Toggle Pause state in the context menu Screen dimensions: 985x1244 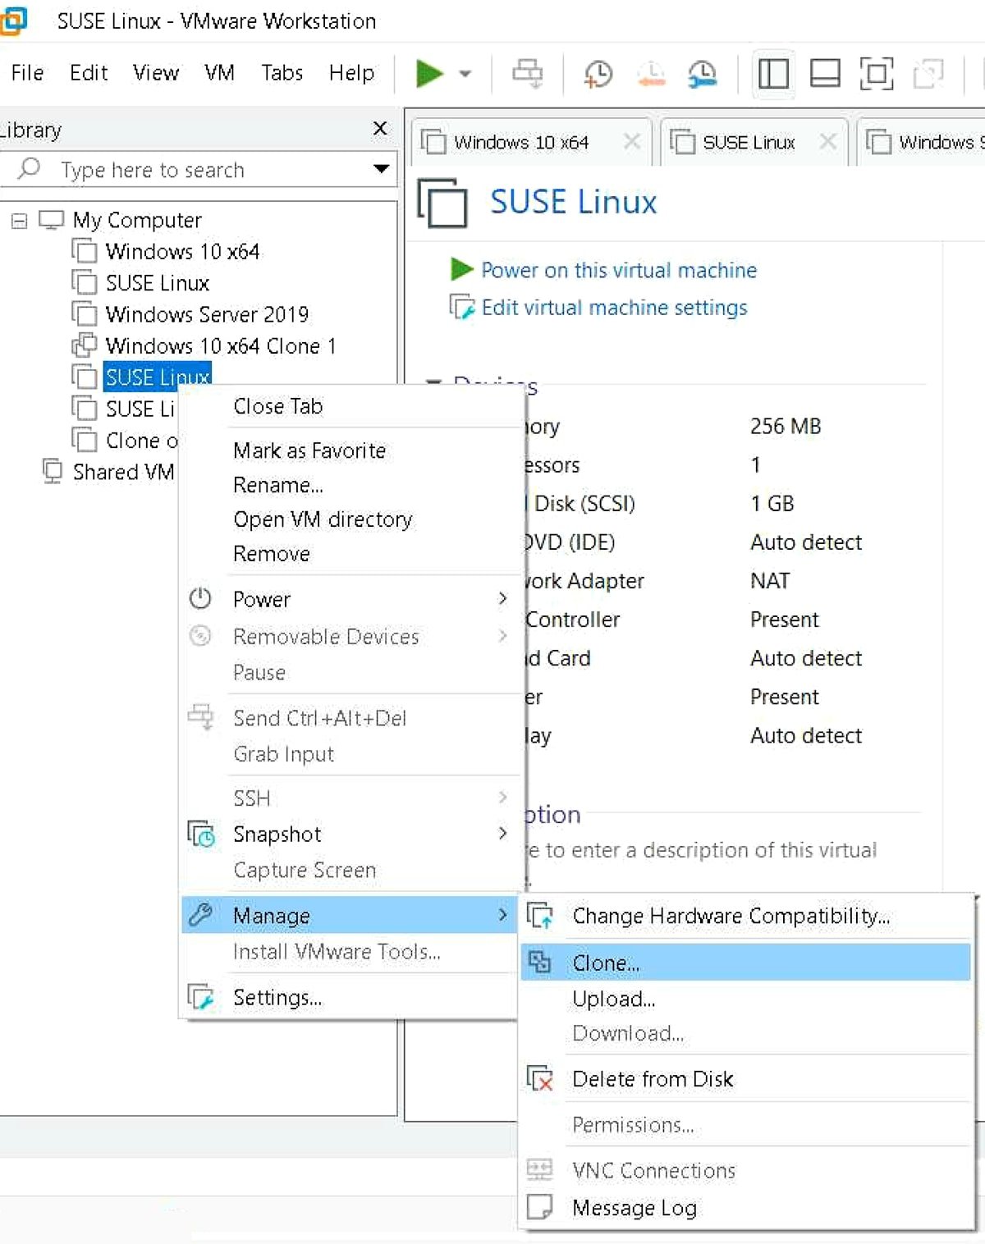click(259, 672)
